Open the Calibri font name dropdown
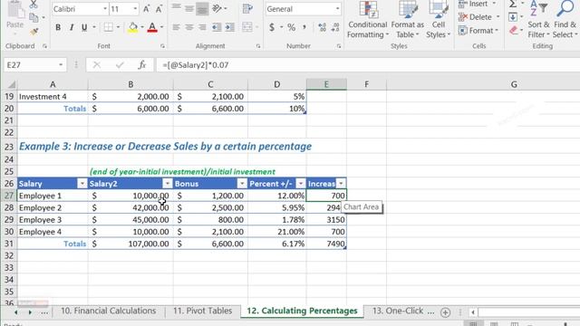This screenshot has height=326, width=580. [105, 9]
